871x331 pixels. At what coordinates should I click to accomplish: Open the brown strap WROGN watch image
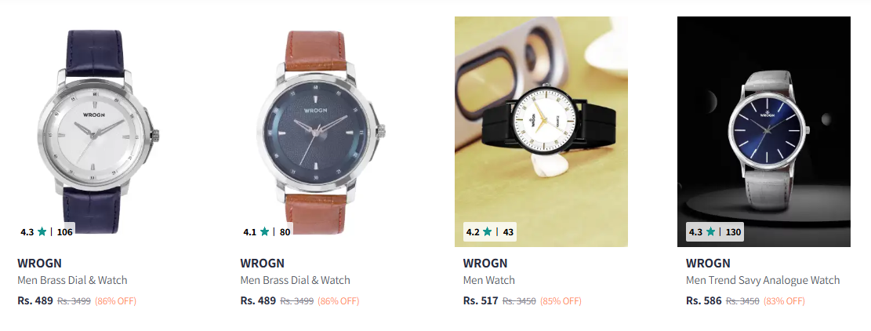[319, 132]
